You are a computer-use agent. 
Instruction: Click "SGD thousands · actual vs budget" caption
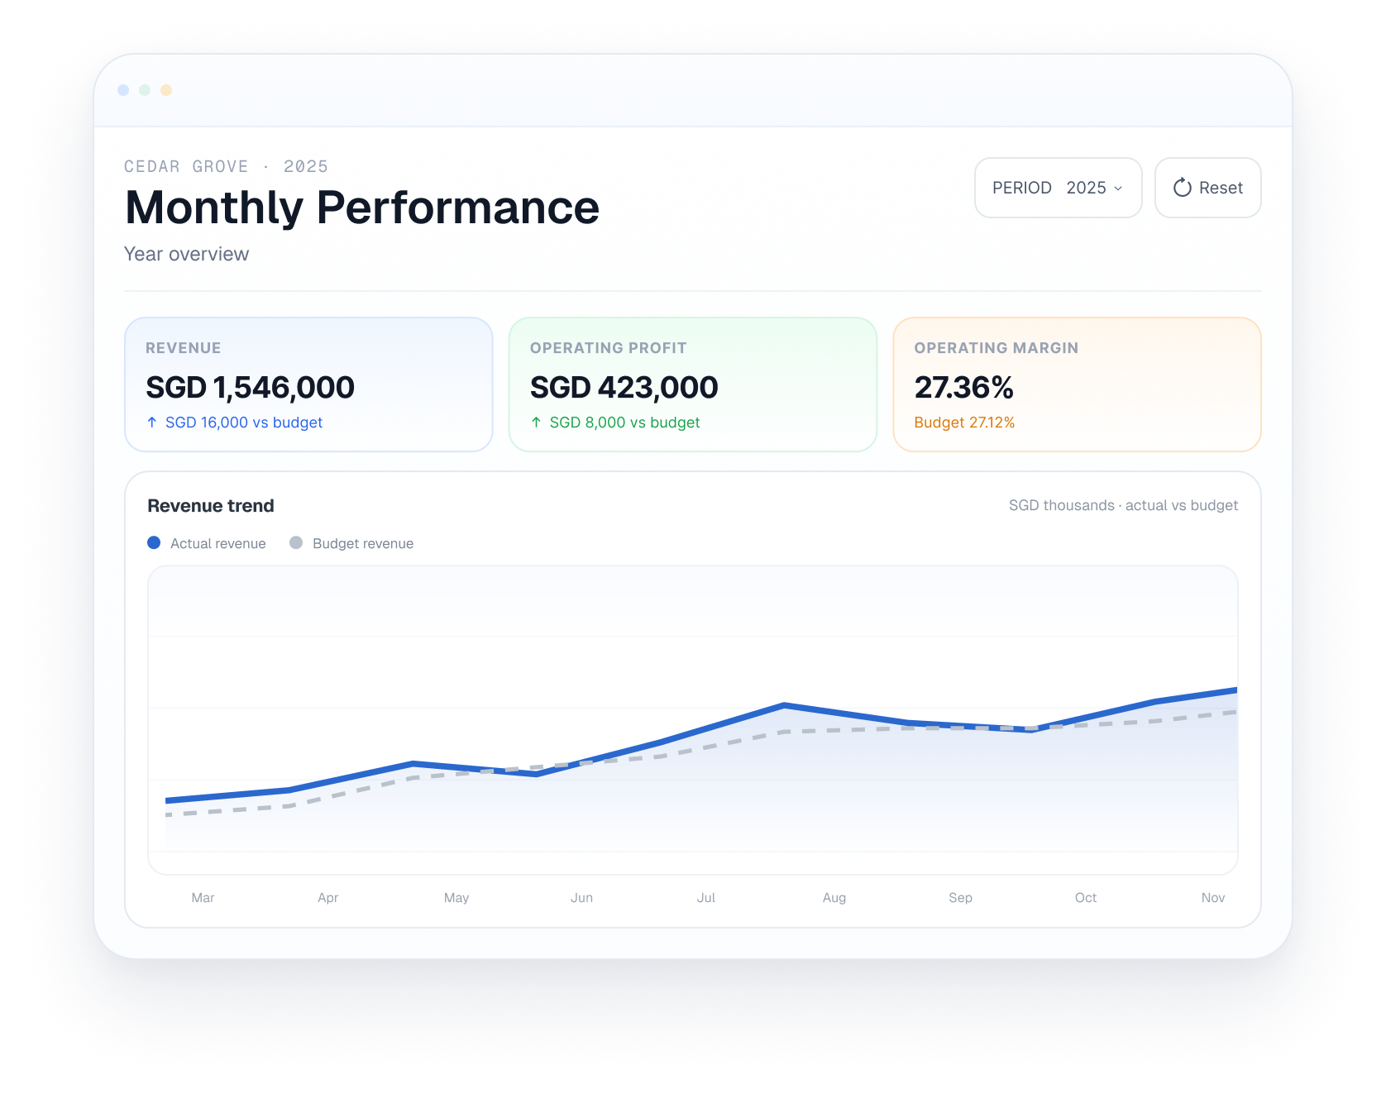pos(1123,505)
